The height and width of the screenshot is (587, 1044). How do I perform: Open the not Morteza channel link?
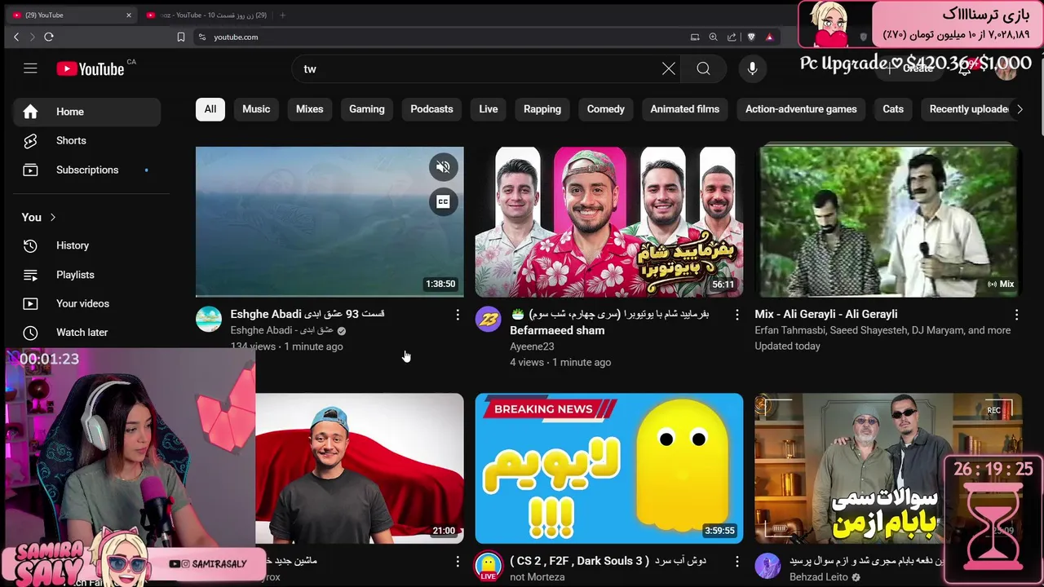coord(537,577)
